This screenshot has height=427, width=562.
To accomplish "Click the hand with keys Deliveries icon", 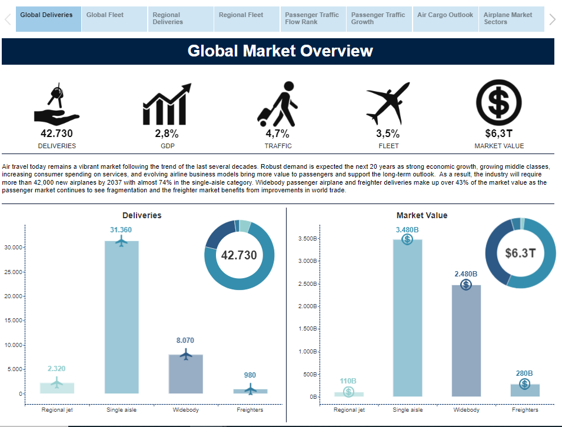I will (x=56, y=104).
